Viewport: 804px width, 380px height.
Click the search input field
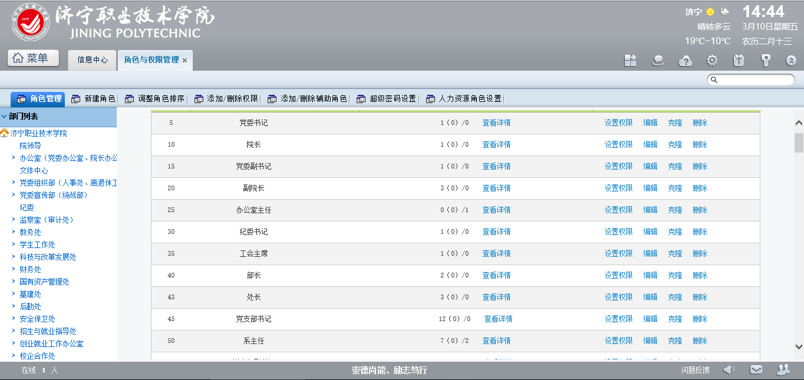coord(754,80)
